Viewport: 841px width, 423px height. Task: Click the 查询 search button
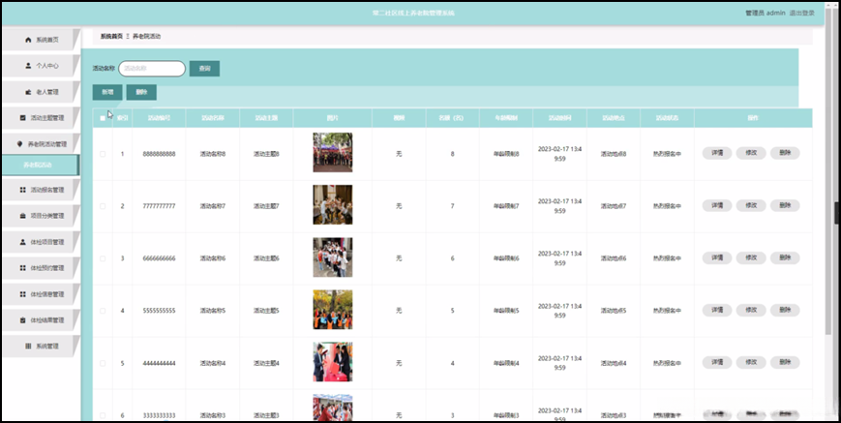pos(204,69)
